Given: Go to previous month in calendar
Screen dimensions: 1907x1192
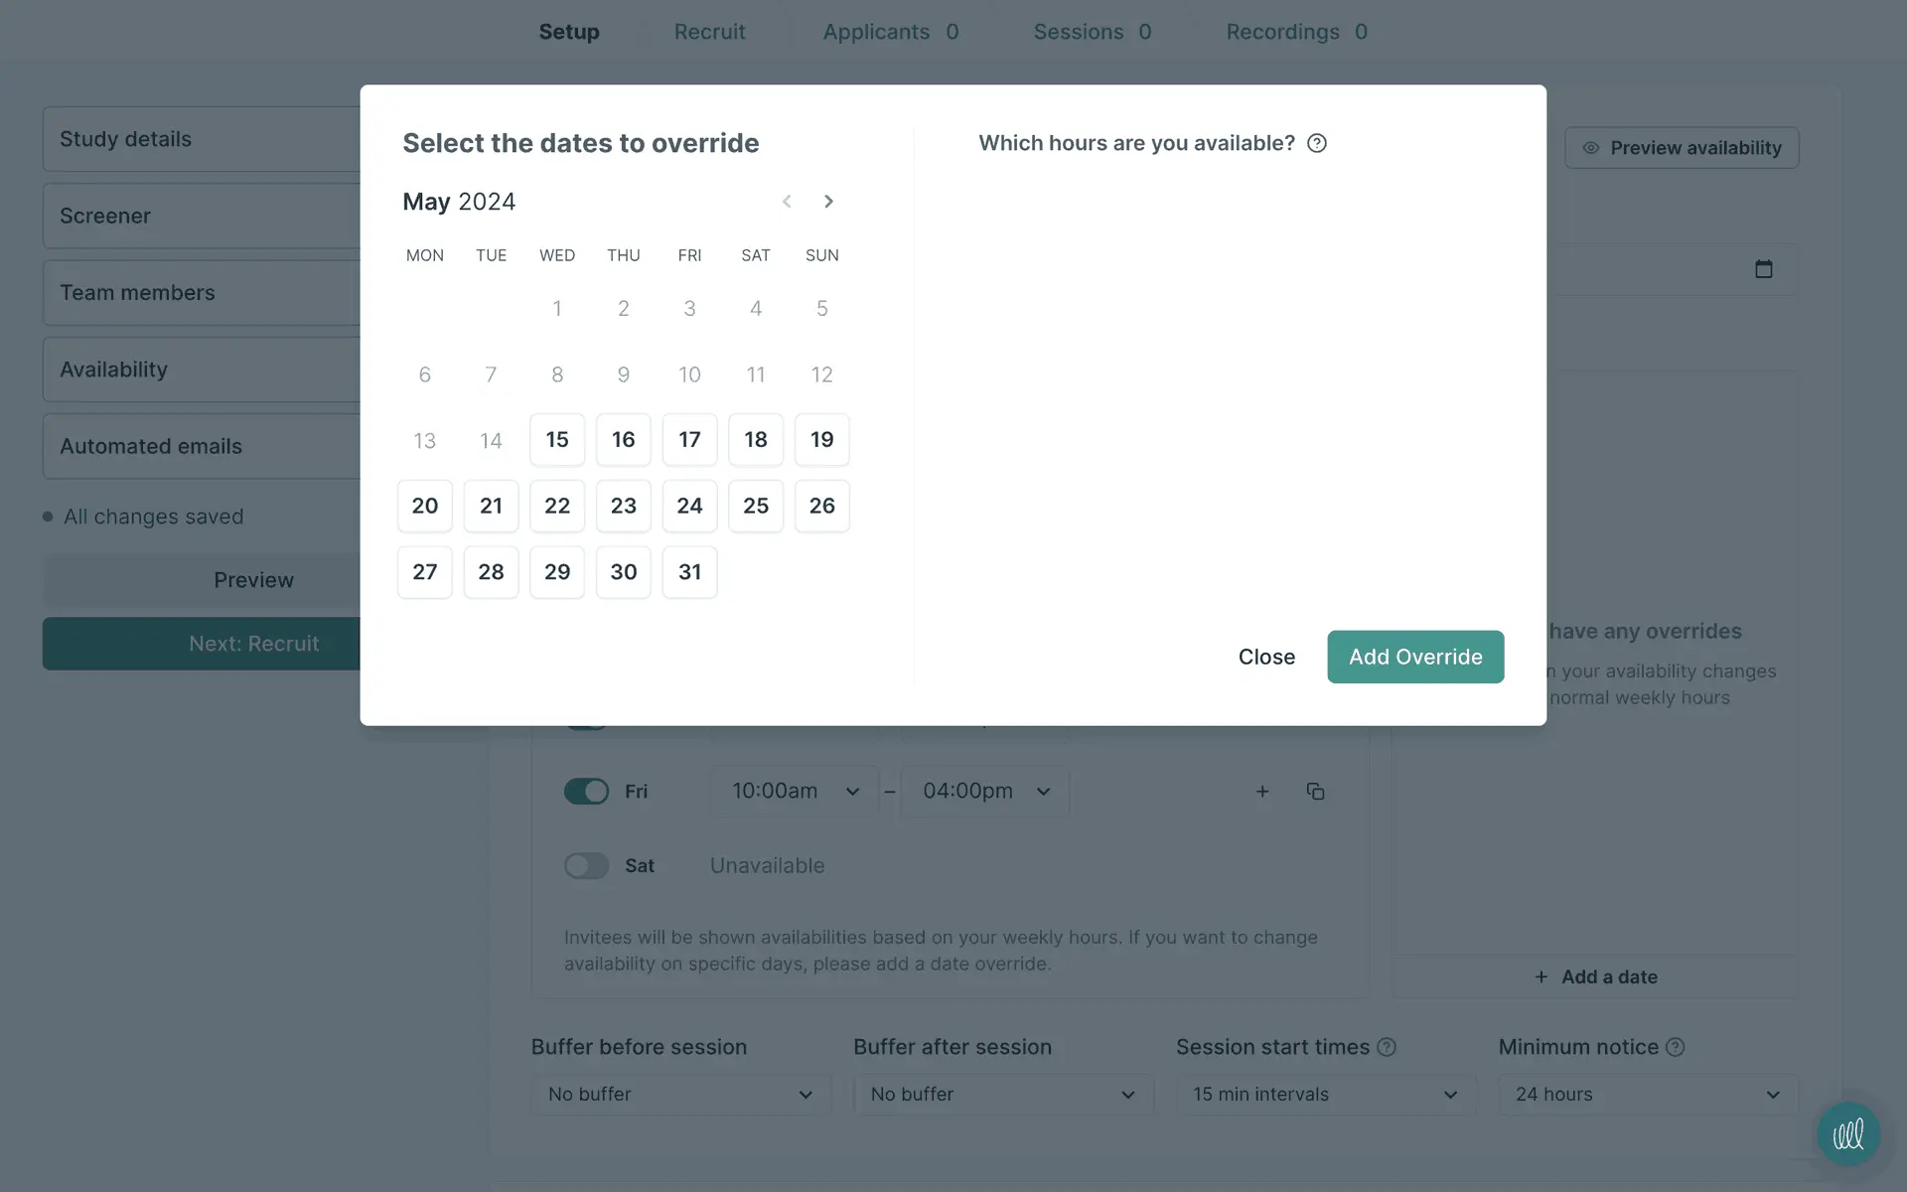Looking at the screenshot, I should tap(787, 202).
